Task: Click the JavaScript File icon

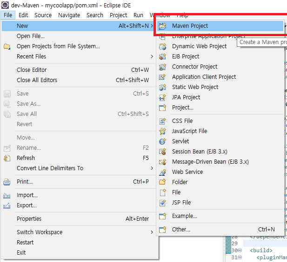Action: (x=162, y=131)
